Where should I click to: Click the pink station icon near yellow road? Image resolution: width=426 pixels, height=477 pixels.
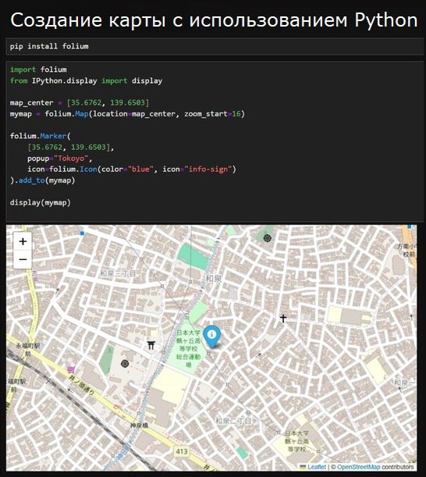(x=71, y=370)
